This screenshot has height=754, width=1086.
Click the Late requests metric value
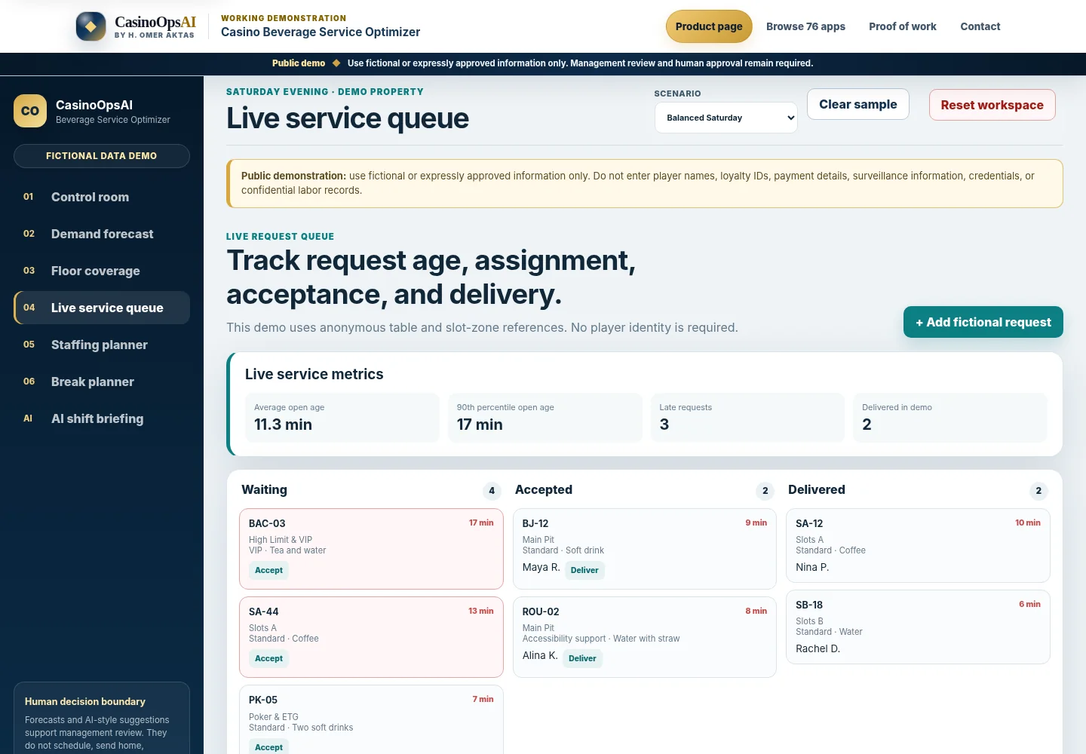664,425
